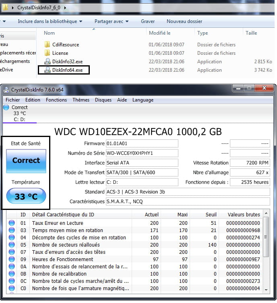The width and height of the screenshot is (277, 303).
Task: Click the status orb for ID 07
Action: pos(12,252)
